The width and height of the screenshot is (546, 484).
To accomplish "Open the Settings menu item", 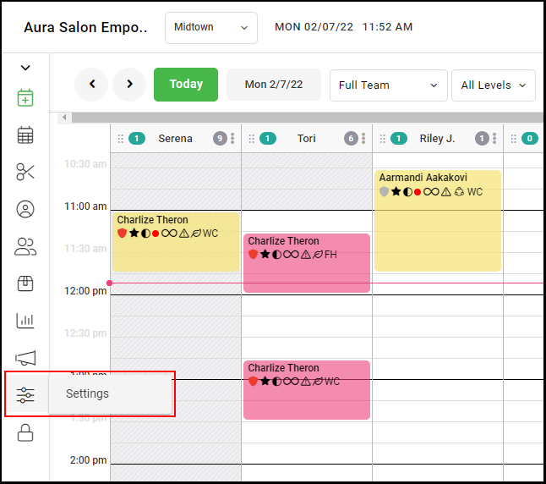I will [88, 393].
